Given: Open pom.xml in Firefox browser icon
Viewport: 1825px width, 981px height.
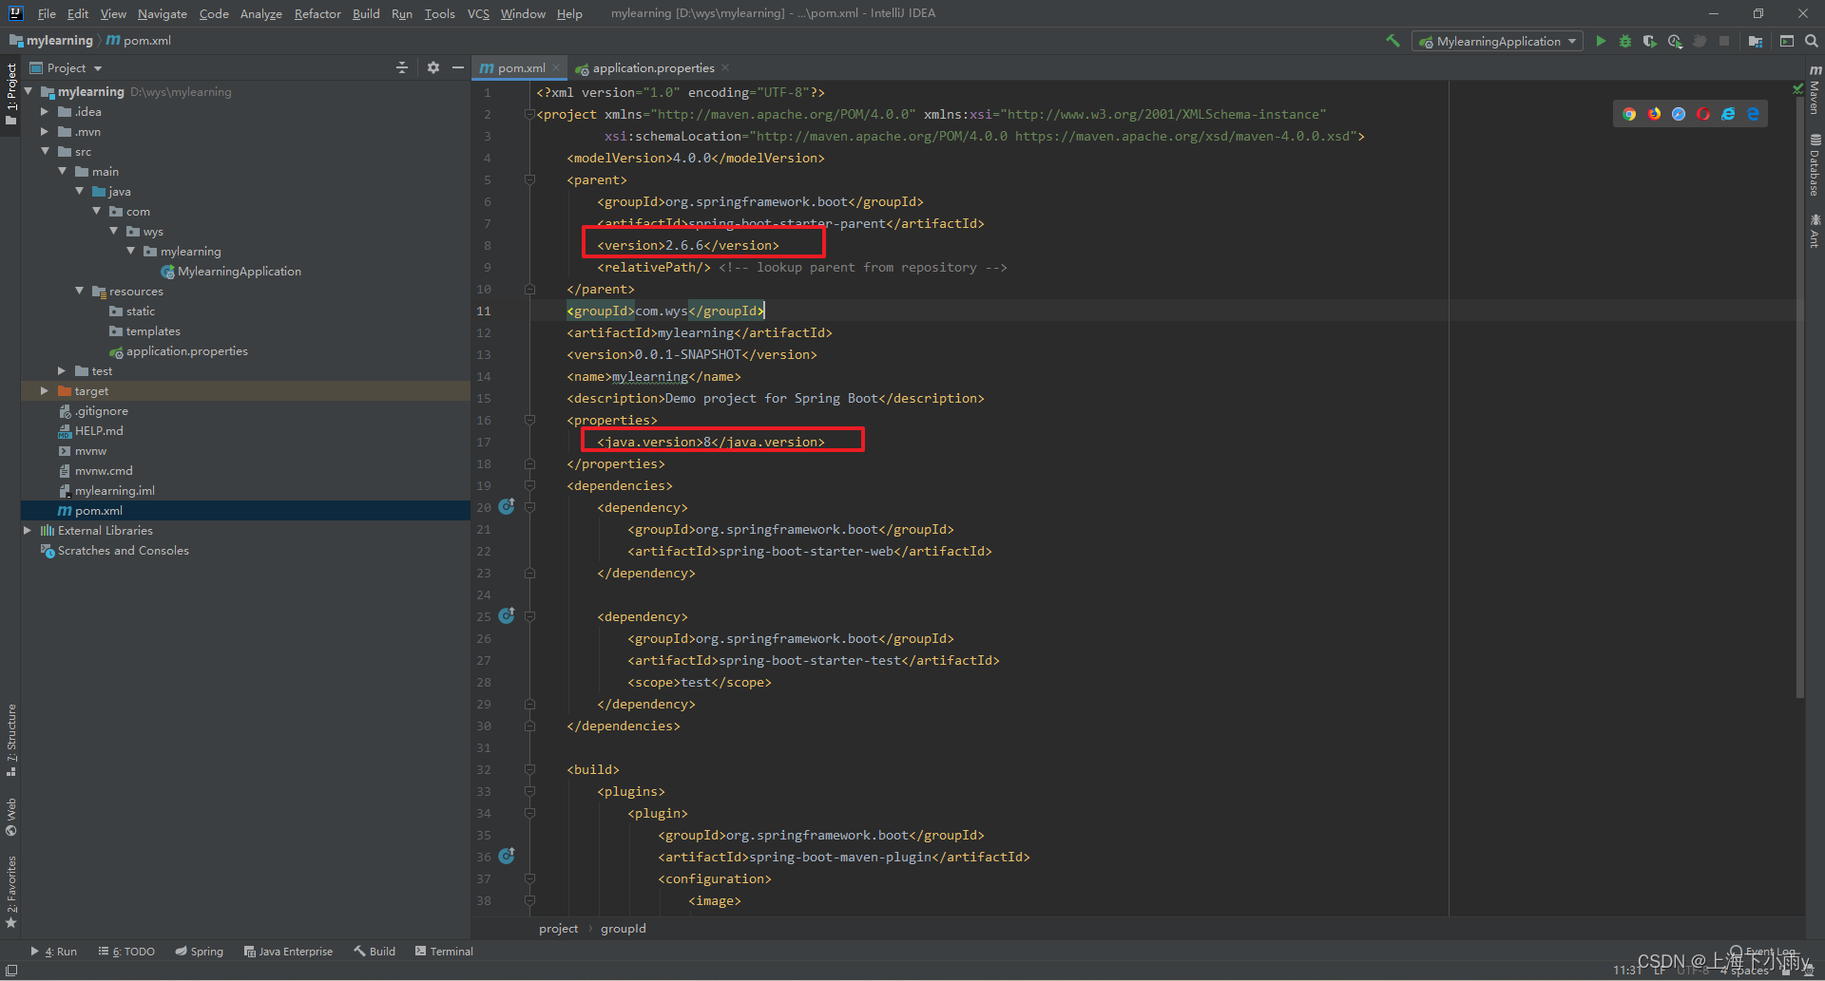Looking at the screenshot, I should pos(1654,114).
